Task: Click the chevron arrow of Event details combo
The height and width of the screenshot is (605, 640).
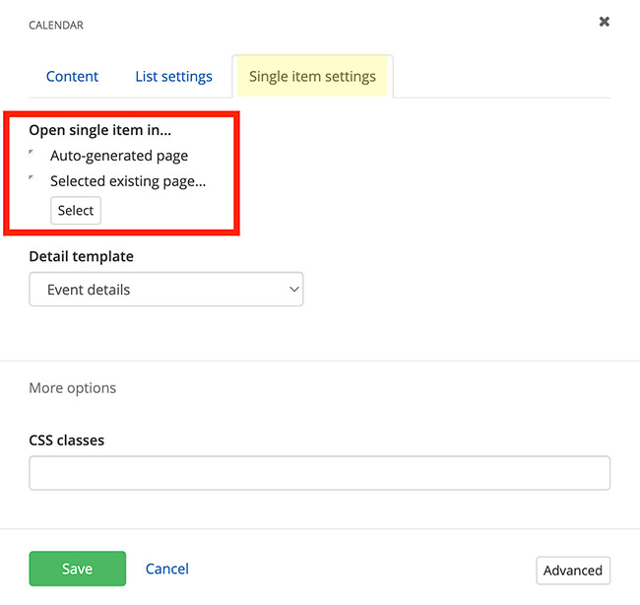Action: [292, 290]
